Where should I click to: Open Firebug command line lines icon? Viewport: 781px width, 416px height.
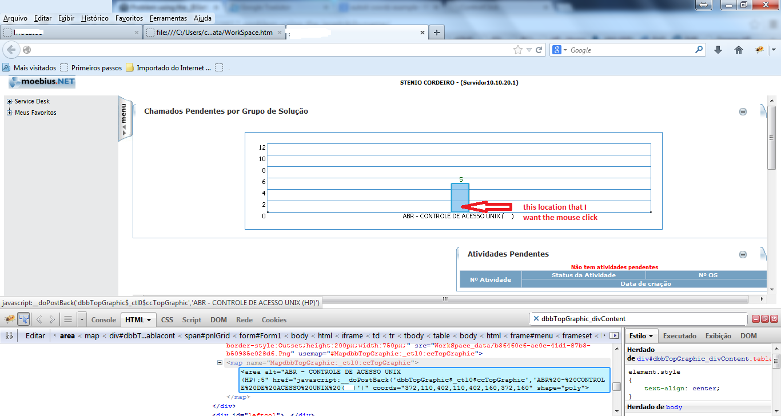(67, 319)
